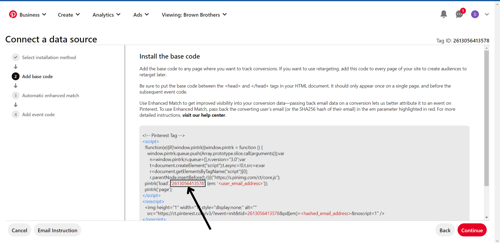Click the Back button
Viewport: 500px width, 243px height.
pyautogui.click(x=445, y=230)
